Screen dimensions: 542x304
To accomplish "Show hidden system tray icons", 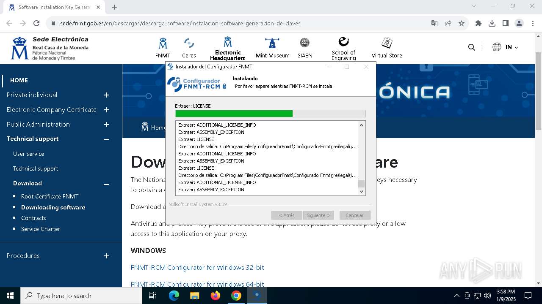I will point(456,296).
